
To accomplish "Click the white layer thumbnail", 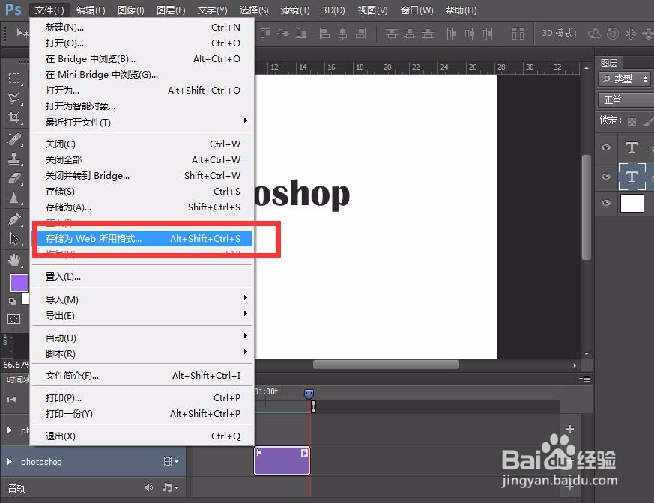I will coord(632,204).
